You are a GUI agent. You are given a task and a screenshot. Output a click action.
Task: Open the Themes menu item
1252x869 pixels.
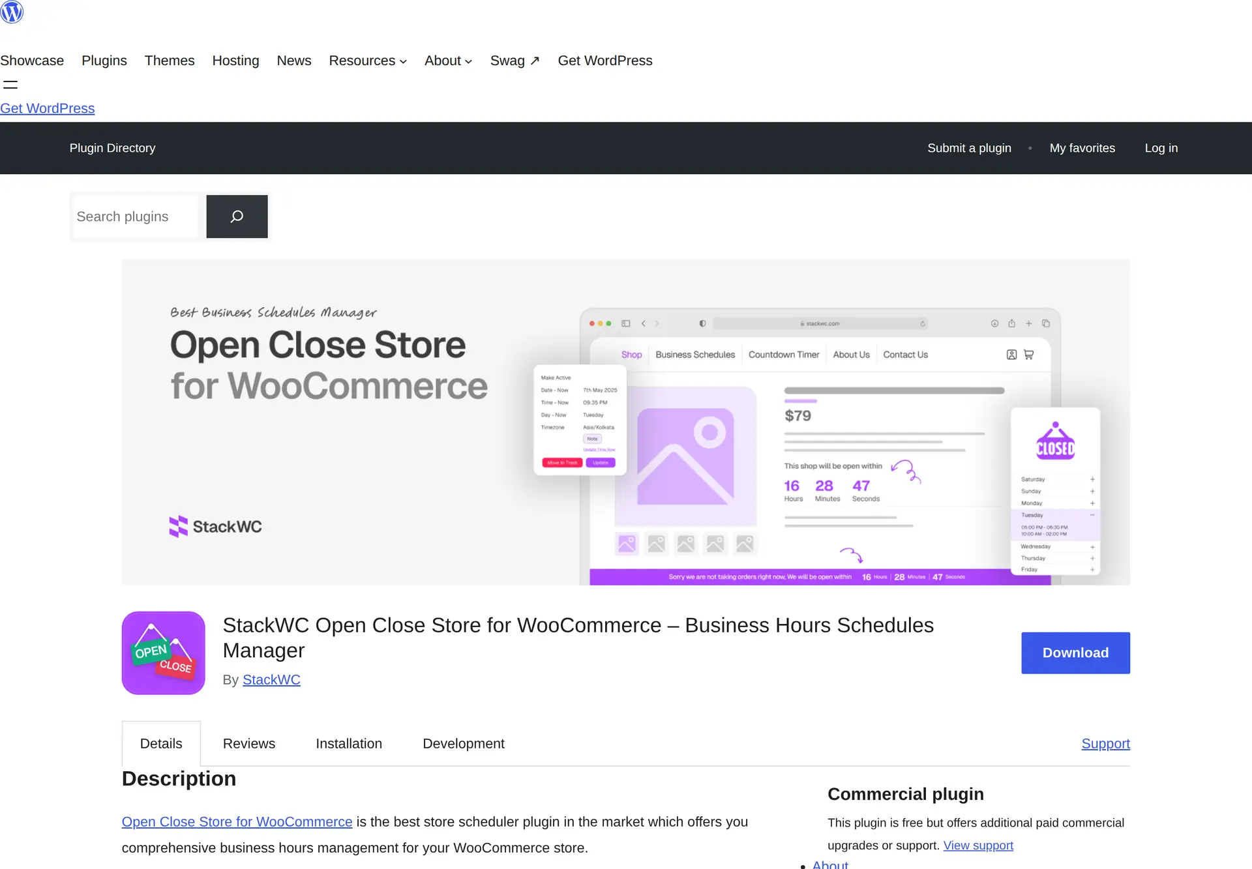pos(170,61)
